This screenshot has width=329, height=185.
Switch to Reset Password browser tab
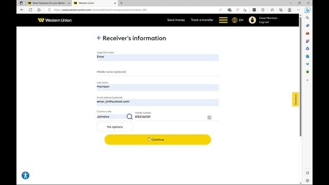point(48,3)
